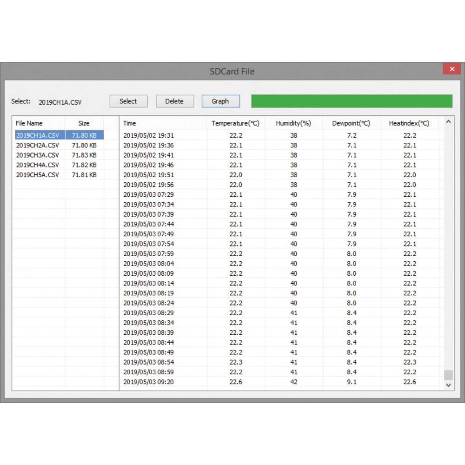This screenshot has width=465, height=465.
Task: Click the Humidity(%) column header
Action: 293,123
